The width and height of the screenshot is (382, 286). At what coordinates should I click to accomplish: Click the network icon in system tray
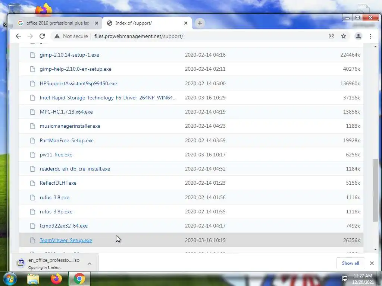pos(344,278)
